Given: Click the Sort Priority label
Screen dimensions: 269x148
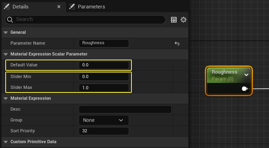Looking at the screenshot, I should coord(23,131).
